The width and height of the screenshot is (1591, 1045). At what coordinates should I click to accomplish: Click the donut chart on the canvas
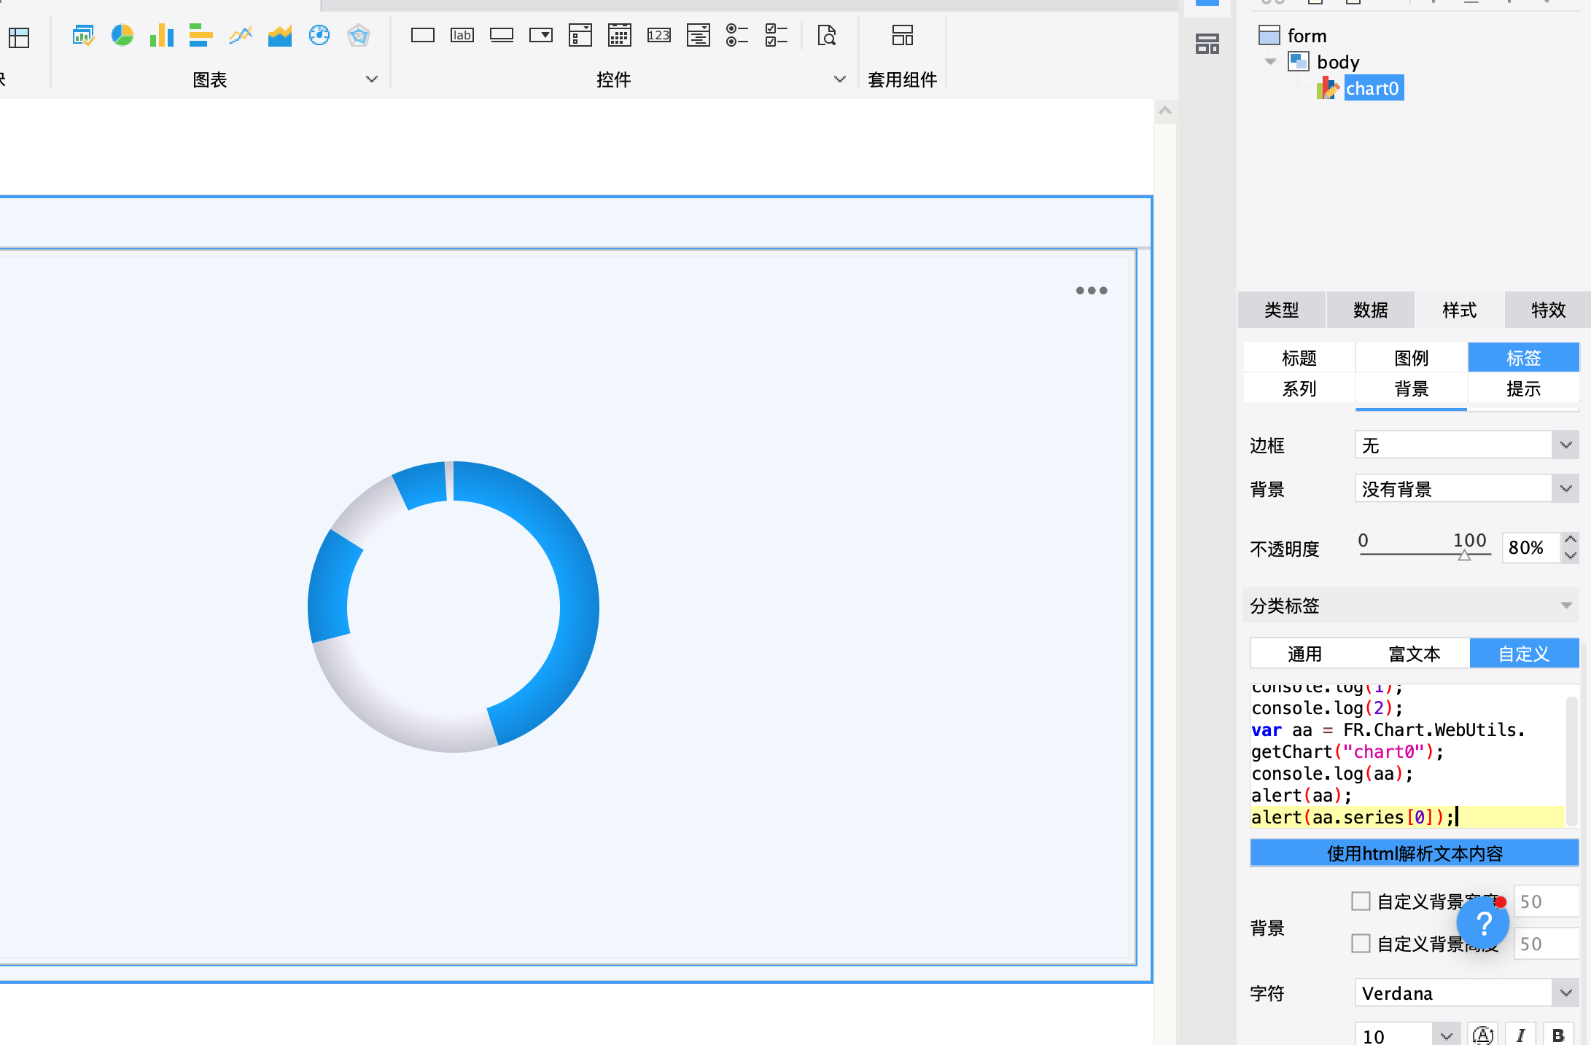[453, 606]
